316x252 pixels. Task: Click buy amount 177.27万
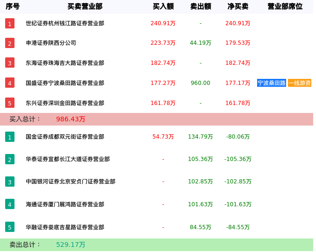point(163,83)
